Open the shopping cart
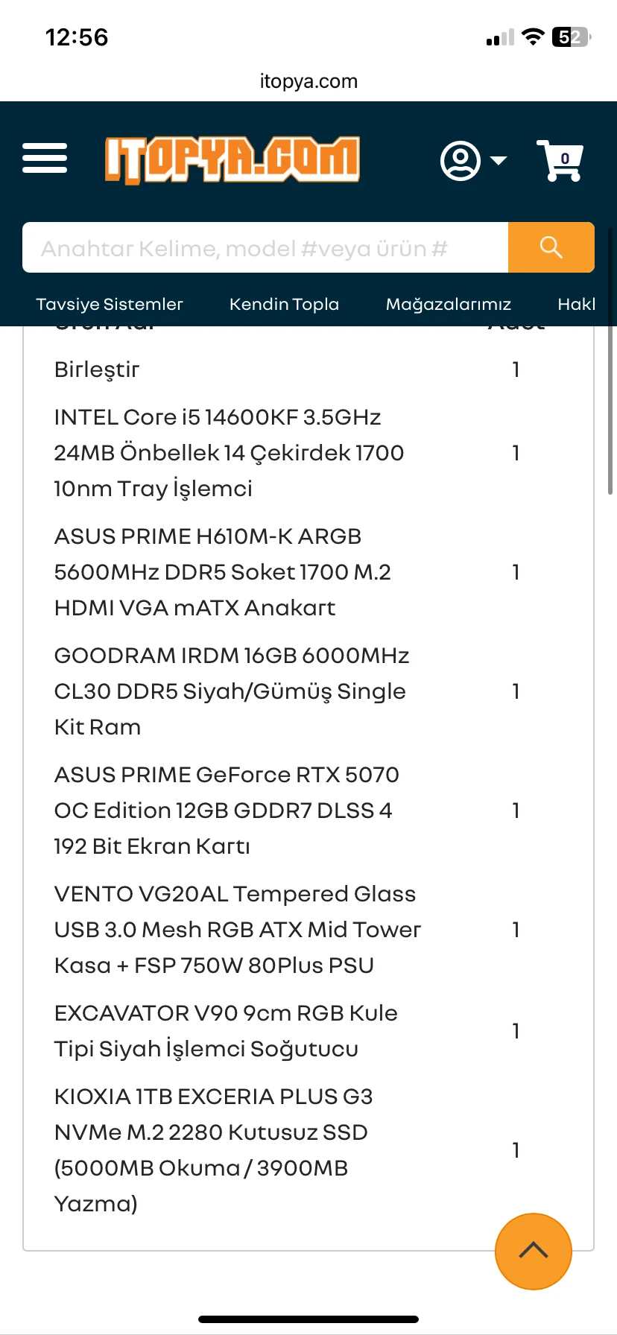 click(x=560, y=160)
